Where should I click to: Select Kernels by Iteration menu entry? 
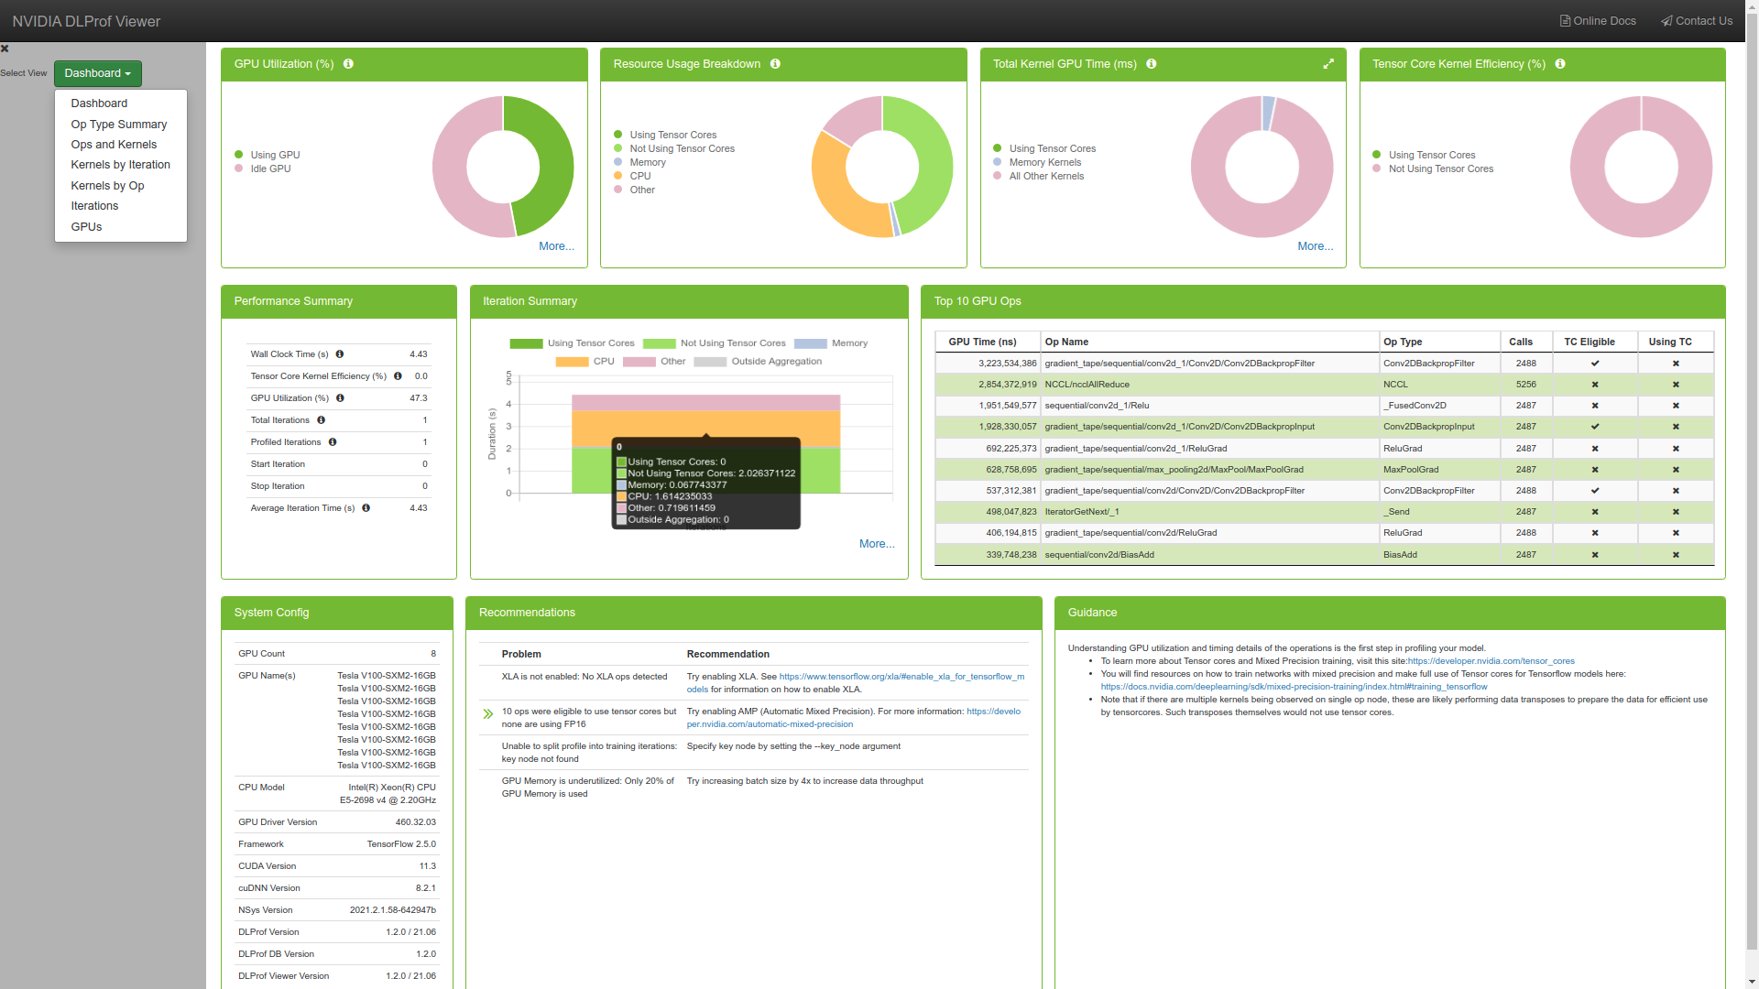click(x=121, y=165)
